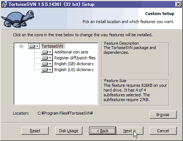Open Register diff/patch files feature dropdown
The image size is (183, 141).
pos(47,58)
